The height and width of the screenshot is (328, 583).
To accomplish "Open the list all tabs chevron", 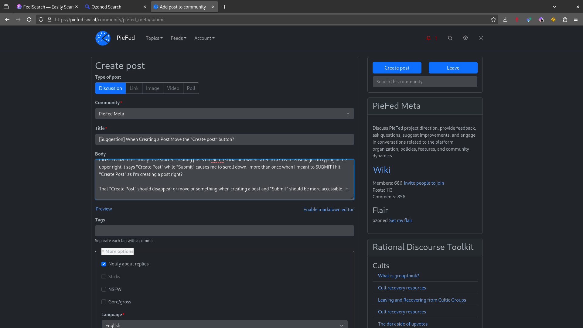I will coord(554,7).
